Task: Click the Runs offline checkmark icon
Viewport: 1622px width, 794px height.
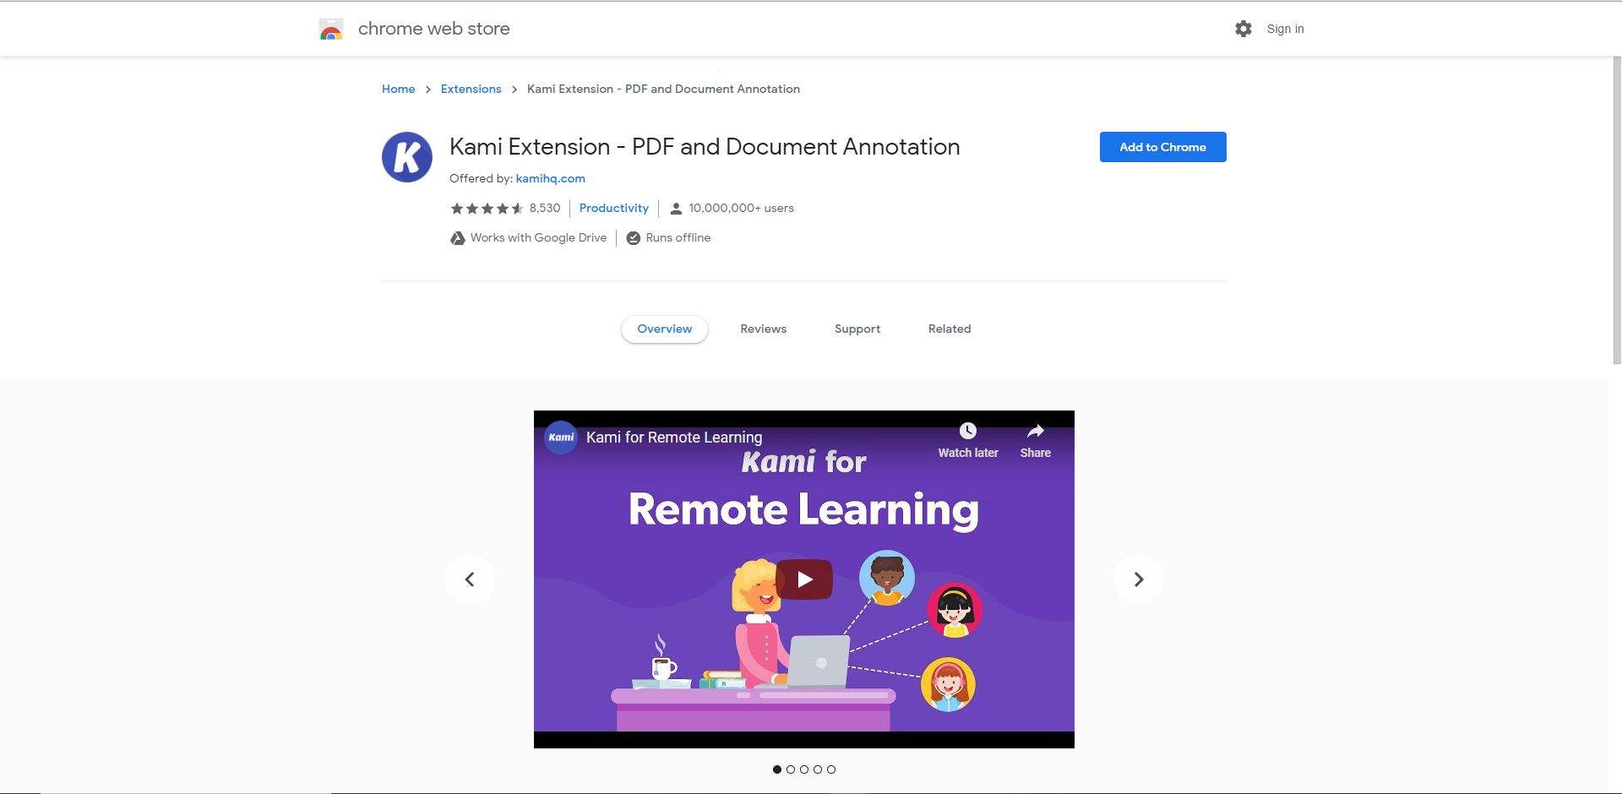Action: click(633, 238)
